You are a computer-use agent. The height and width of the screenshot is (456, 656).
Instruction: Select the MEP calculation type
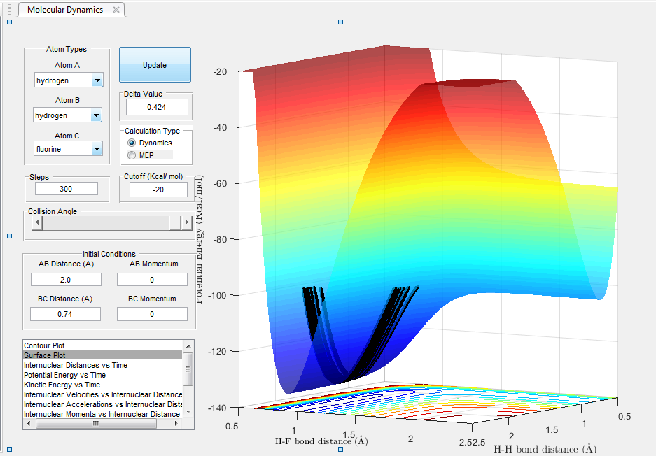coord(132,155)
